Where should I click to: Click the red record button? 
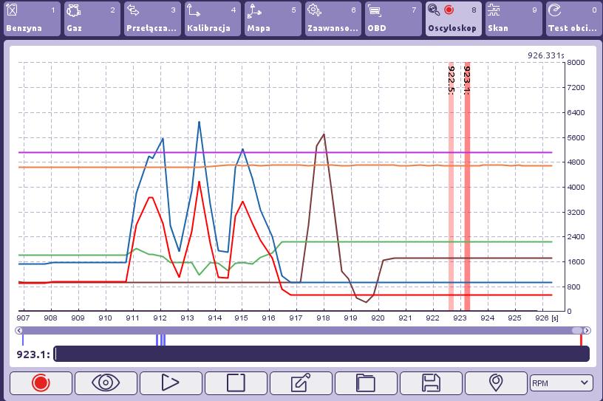click(41, 383)
